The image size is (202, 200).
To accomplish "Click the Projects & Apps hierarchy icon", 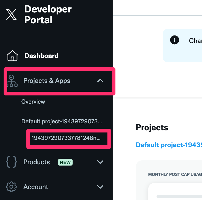I will [x=12, y=81].
